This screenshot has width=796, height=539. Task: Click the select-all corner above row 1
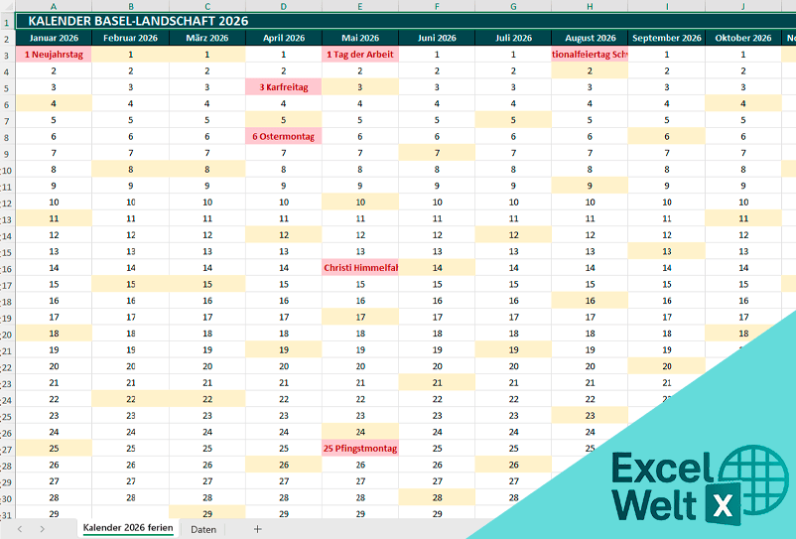pos(6,6)
